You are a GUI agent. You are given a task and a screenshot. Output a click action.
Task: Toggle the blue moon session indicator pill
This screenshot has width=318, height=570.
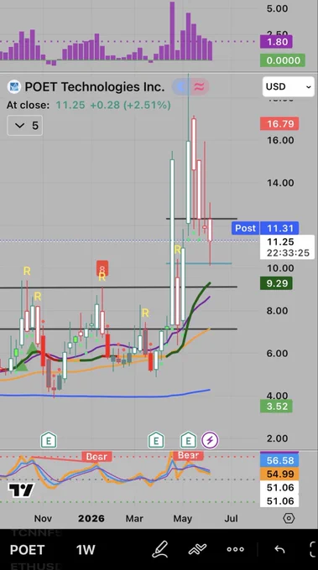pyautogui.click(x=181, y=86)
